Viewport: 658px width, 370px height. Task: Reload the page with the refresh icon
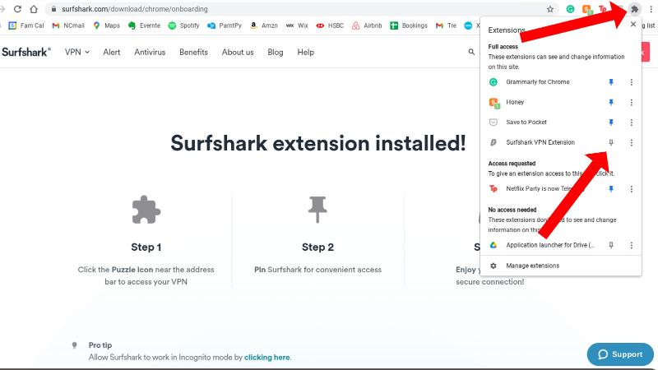[x=17, y=9]
